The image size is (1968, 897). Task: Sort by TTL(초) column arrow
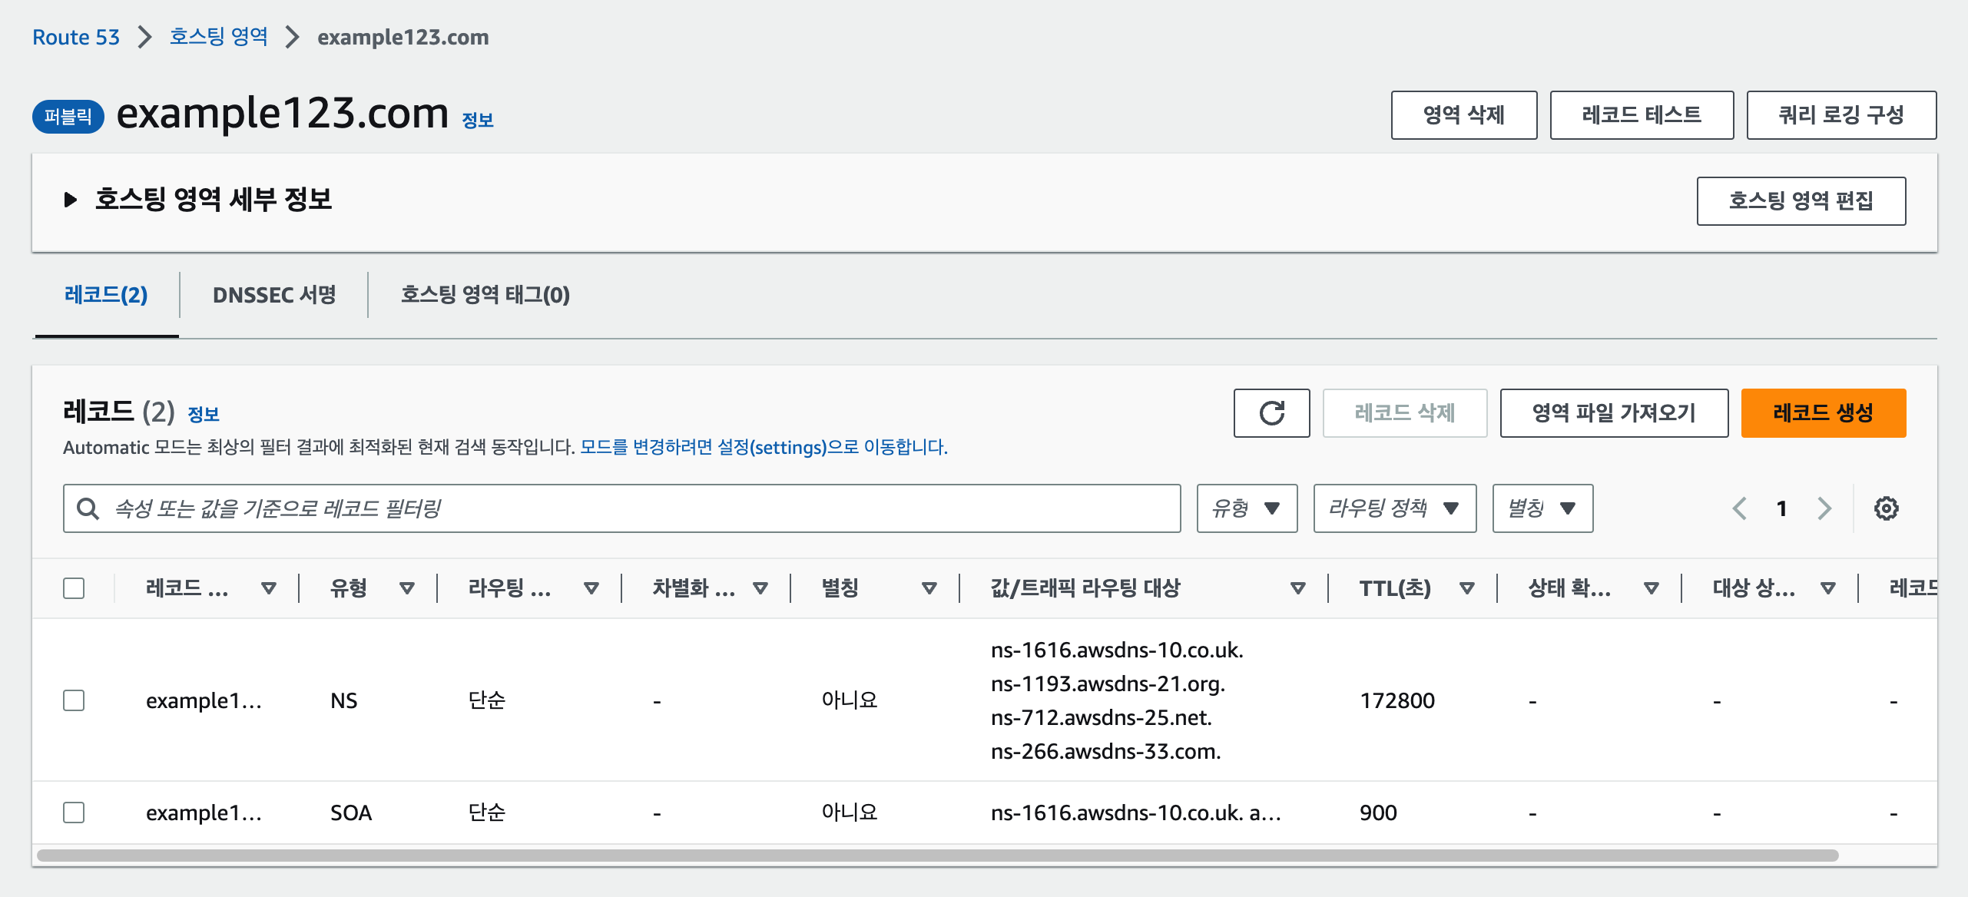(1466, 588)
